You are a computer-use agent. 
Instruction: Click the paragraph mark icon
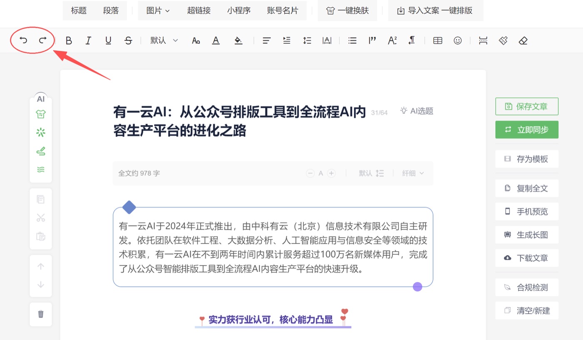pyautogui.click(x=412, y=40)
